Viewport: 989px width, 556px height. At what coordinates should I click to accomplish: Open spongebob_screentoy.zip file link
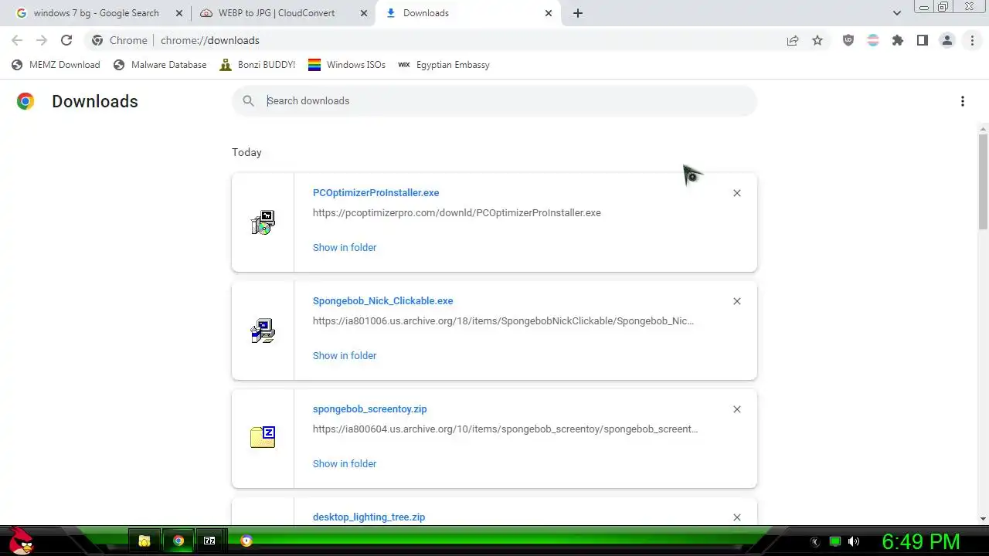point(369,409)
